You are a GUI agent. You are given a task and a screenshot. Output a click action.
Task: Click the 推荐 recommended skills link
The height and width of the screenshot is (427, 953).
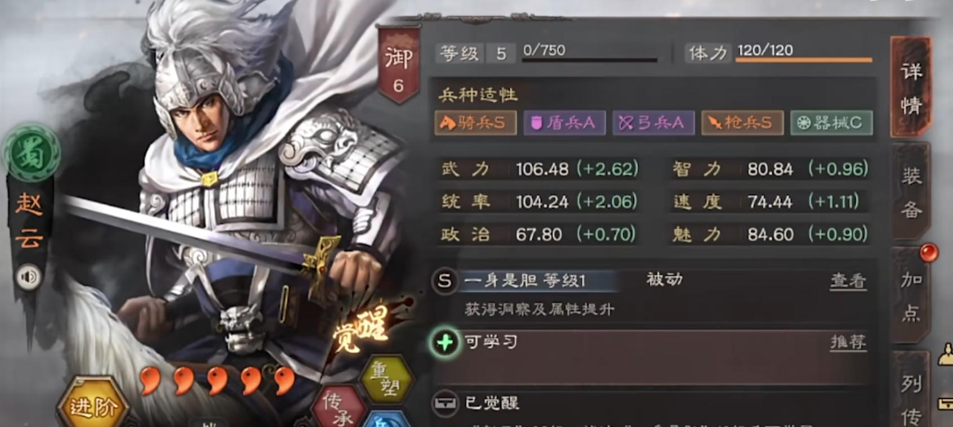848,342
